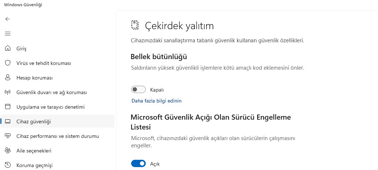378x170 pixels.
Task: Click the app and browser window icon
Action: click(x=8, y=107)
